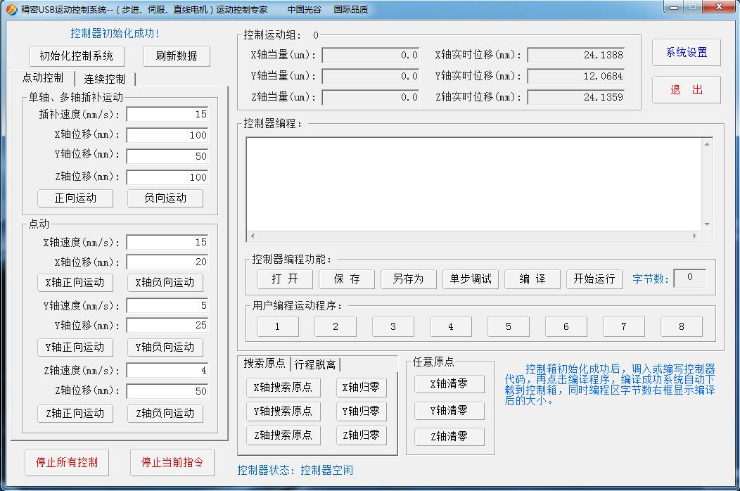Select the 搜索原点 tab
Screen dimensions: 740x491
[x=264, y=363]
